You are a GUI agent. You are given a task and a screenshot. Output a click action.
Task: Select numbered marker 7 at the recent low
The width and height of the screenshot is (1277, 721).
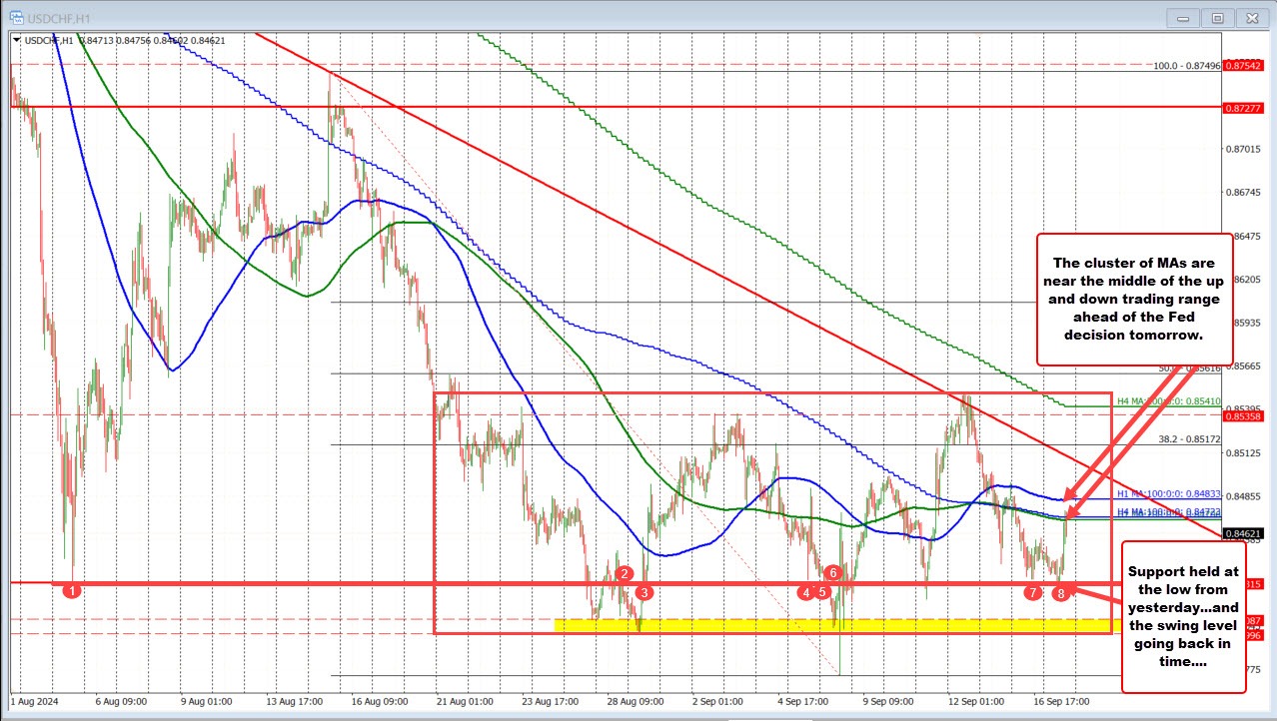click(x=1033, y=592)
